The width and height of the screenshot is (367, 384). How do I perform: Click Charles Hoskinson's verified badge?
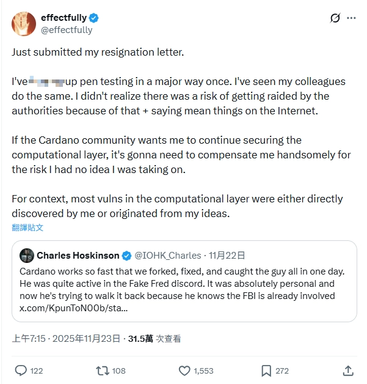click(126, 256)
